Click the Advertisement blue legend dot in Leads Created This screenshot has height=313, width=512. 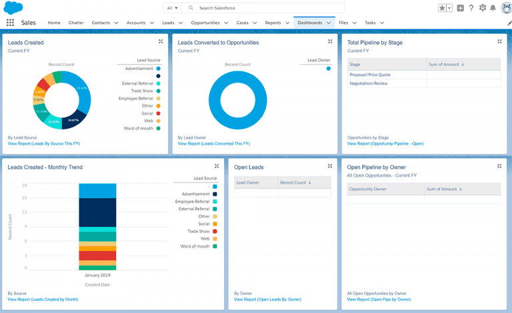pyautogui.click(x=159, y=69)
